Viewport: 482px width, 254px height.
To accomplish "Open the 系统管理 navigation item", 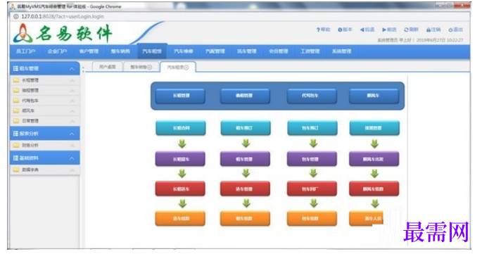I will tap(341, 51).
